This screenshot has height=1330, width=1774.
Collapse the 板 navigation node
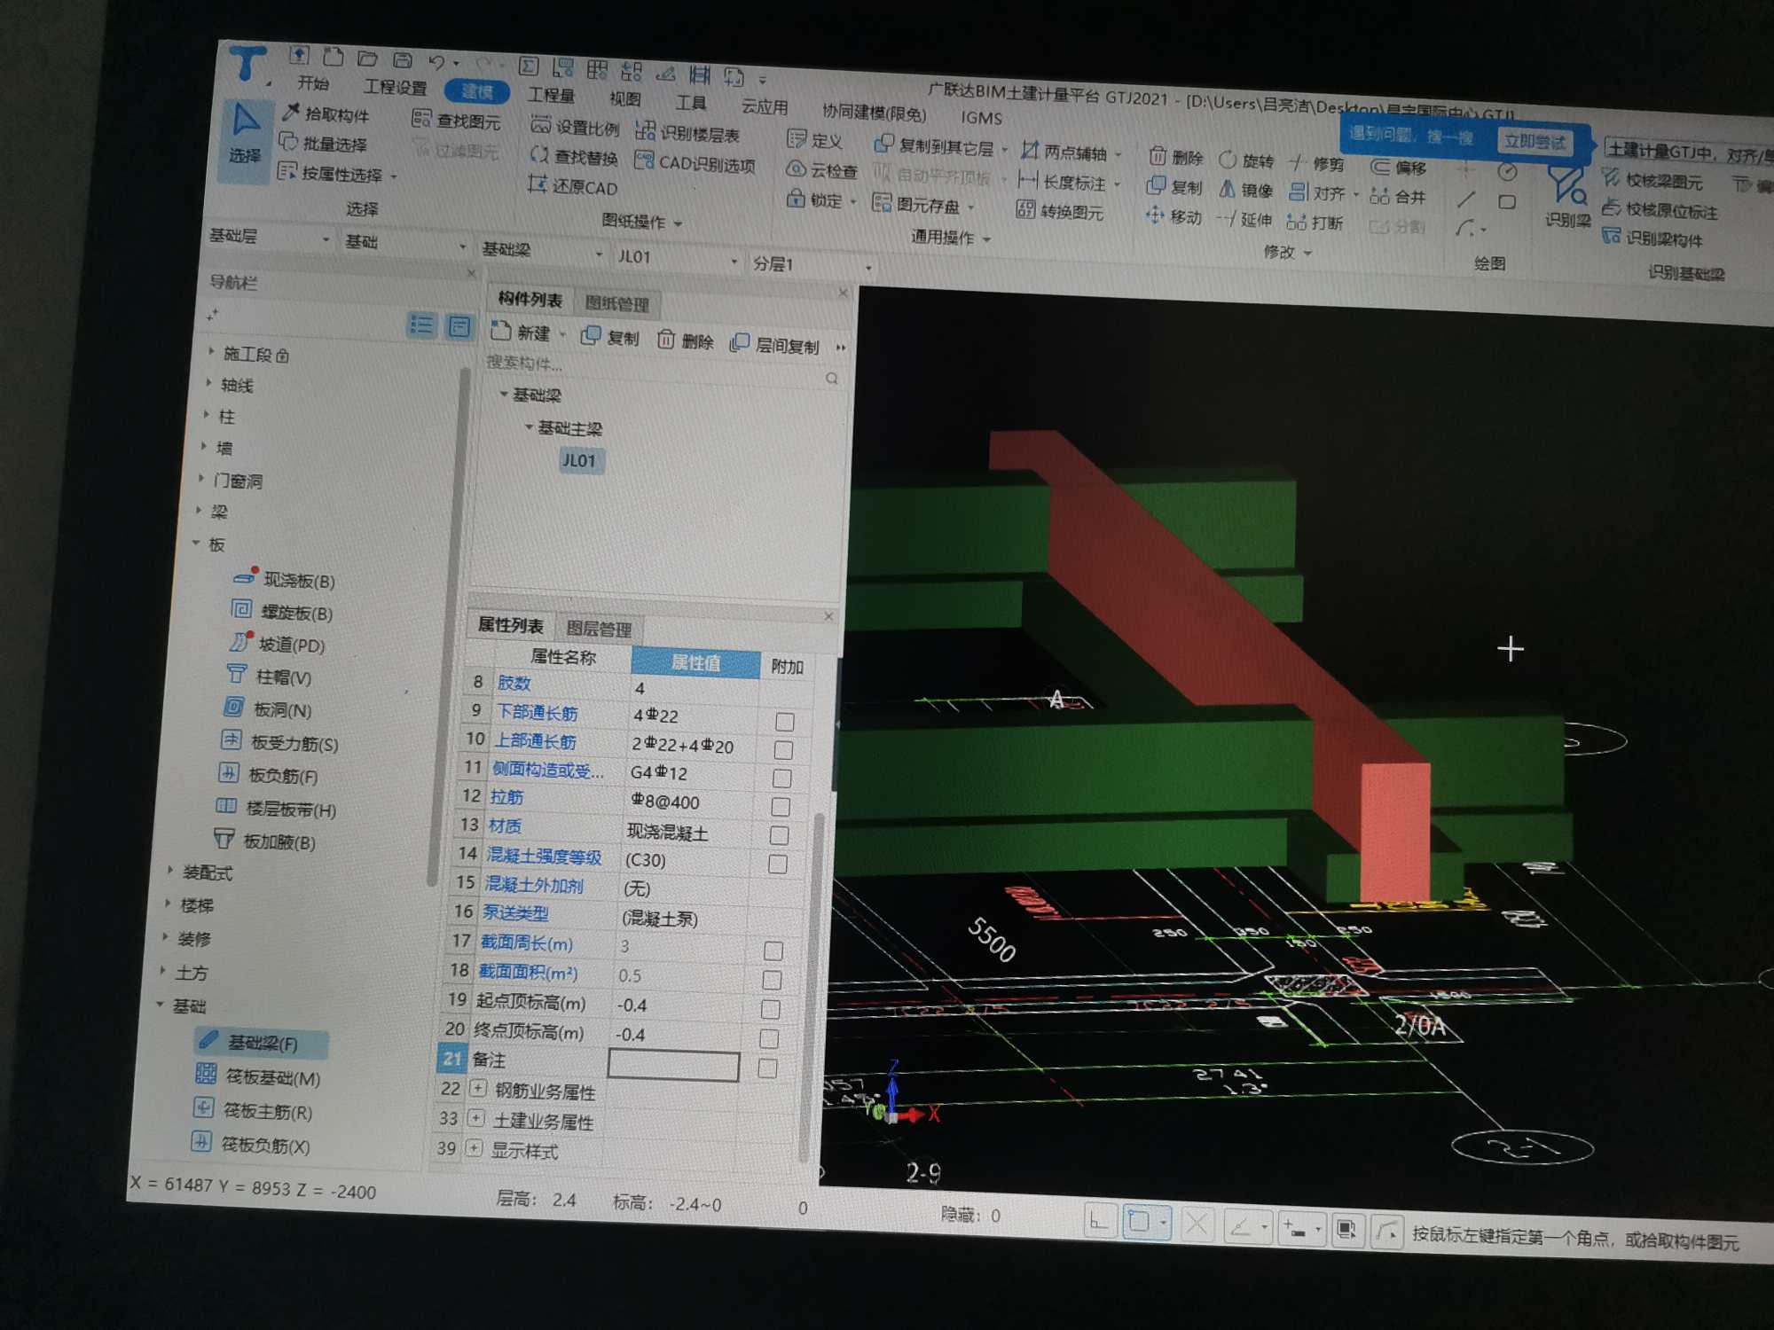click(x=196, y=543)
